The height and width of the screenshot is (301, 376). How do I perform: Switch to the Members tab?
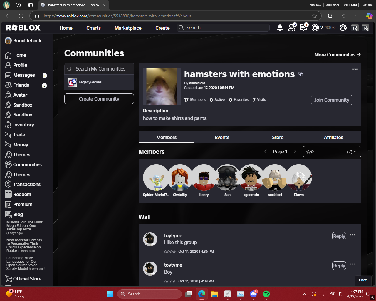[166, 138]
